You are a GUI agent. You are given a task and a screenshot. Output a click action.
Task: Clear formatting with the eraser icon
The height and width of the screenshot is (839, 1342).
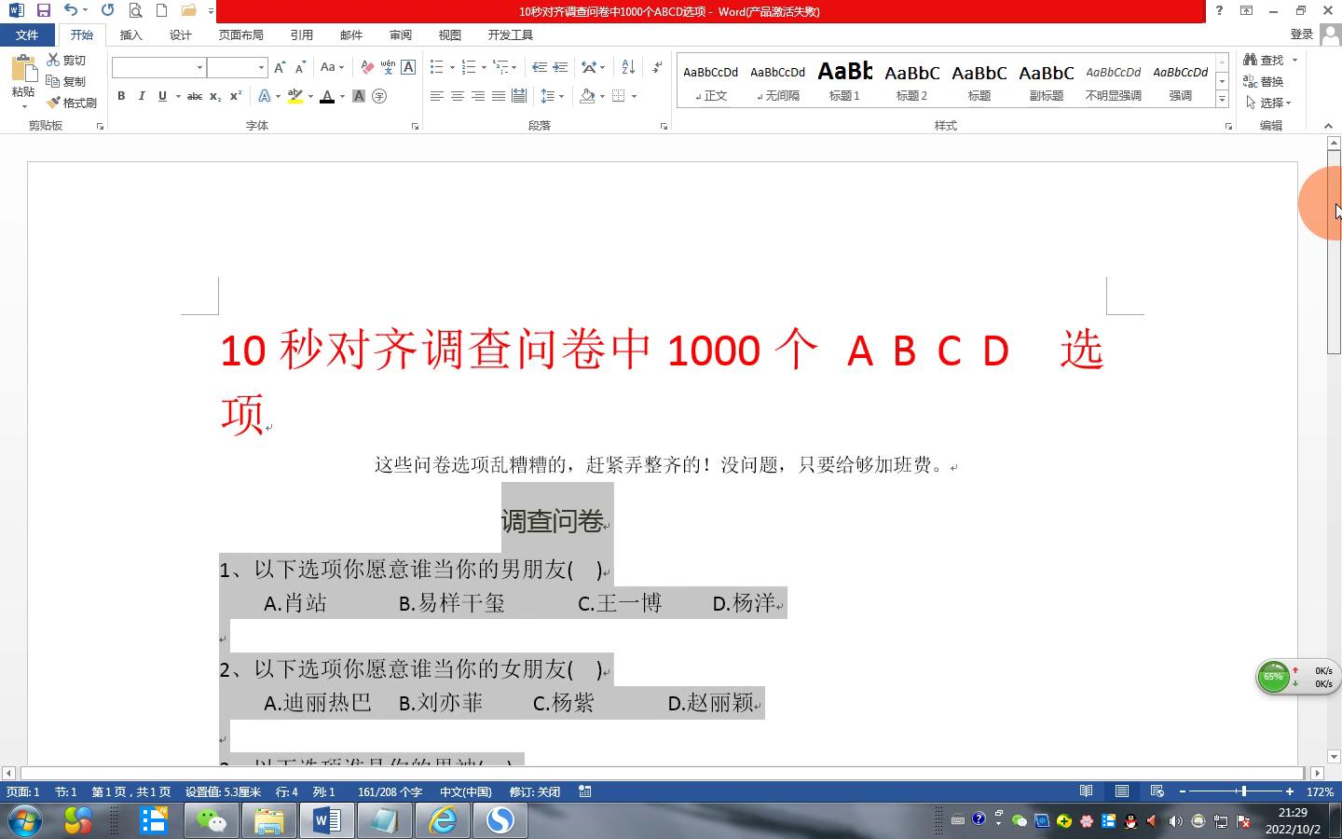click(367, 67)
